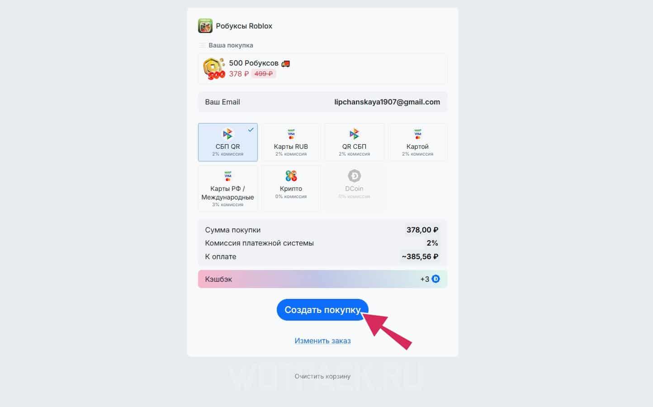The height and width of the screenshot is (407, 653).
Task: Click Очистить корзину to clear cart
Action: (322, 376)
